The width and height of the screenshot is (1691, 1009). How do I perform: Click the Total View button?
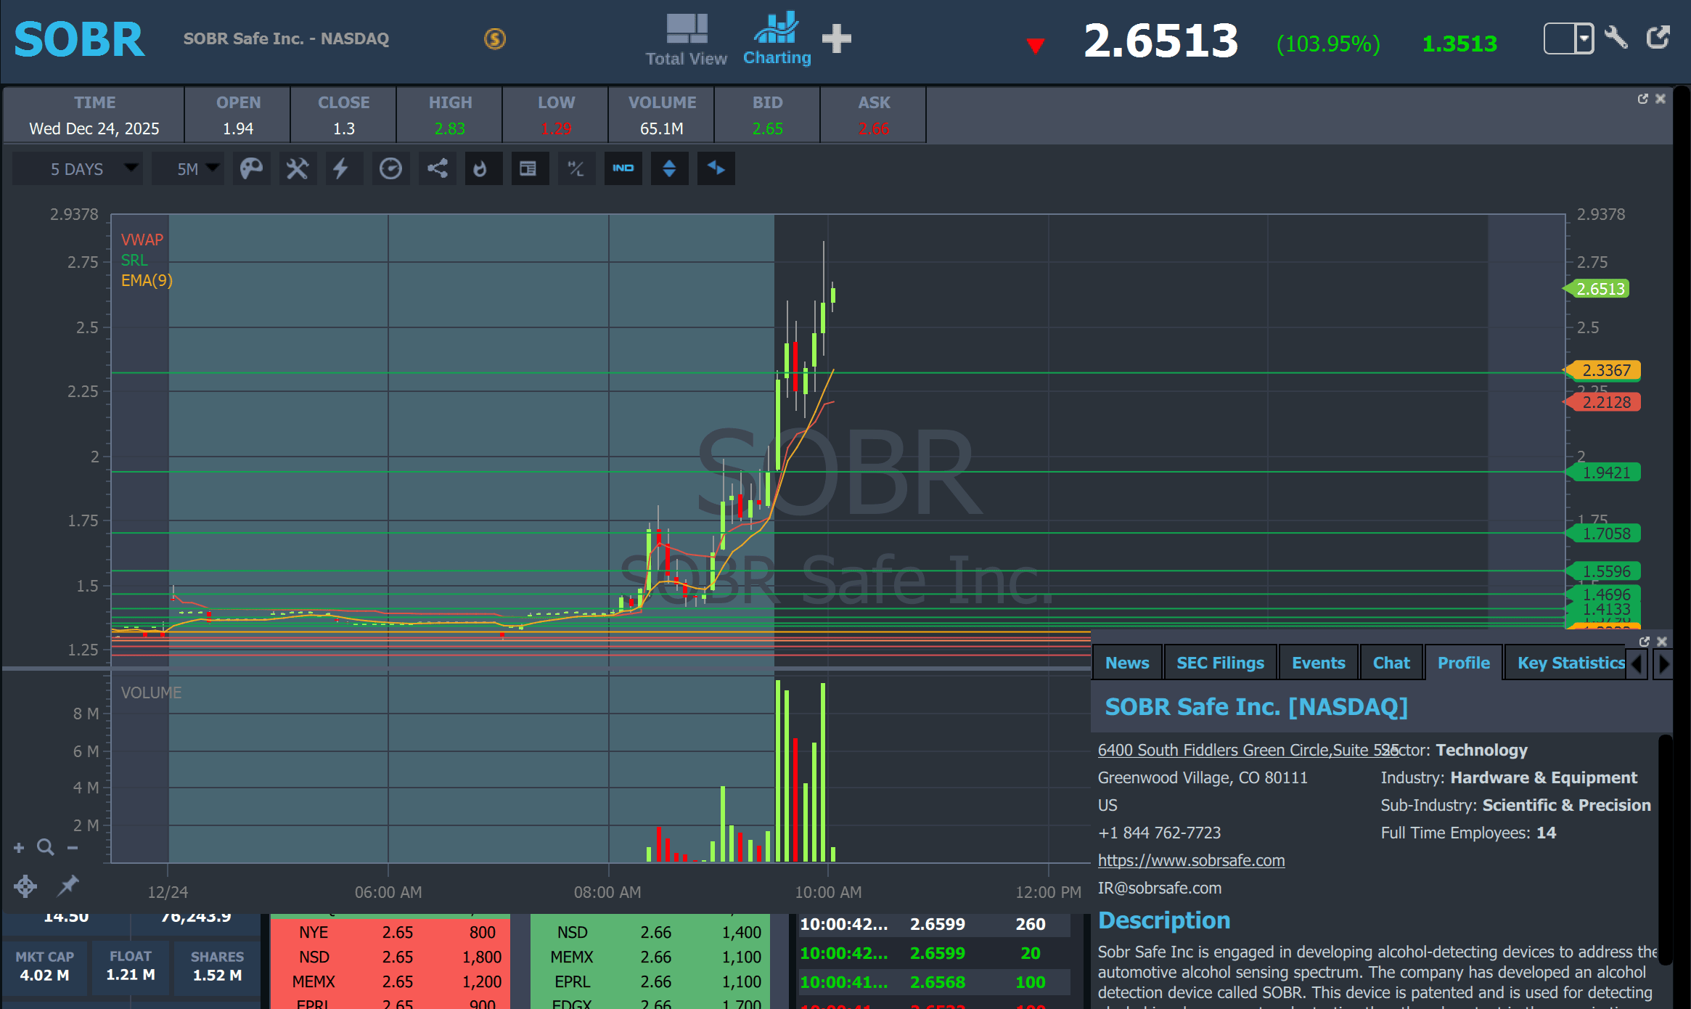pyautogui.click(x=686, y=40)
